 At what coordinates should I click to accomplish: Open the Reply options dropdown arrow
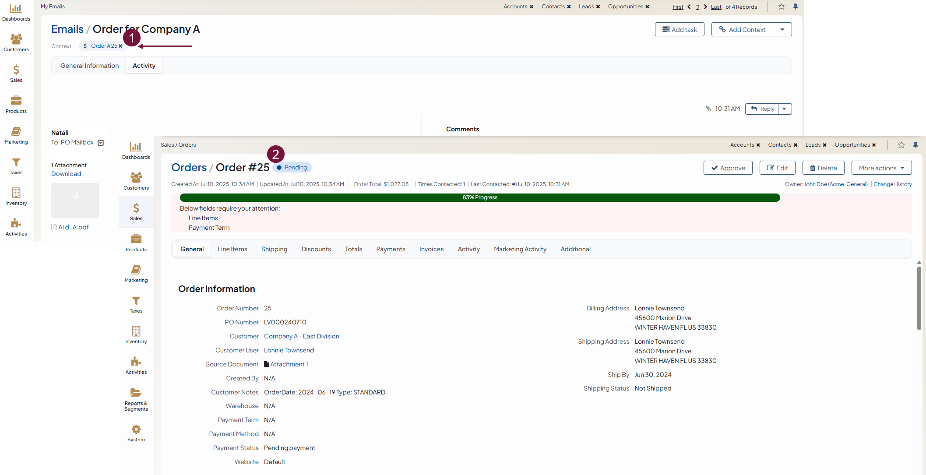(x=784, y=109)
